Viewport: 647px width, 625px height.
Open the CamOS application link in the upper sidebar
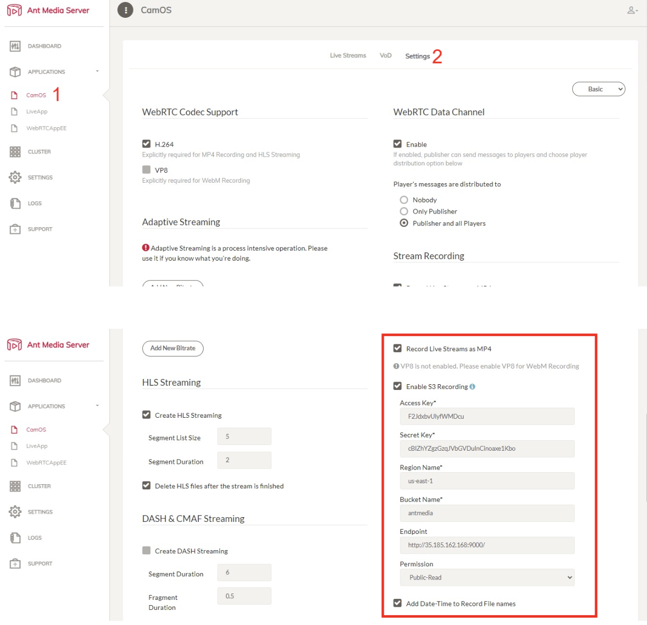click(36, 95)
